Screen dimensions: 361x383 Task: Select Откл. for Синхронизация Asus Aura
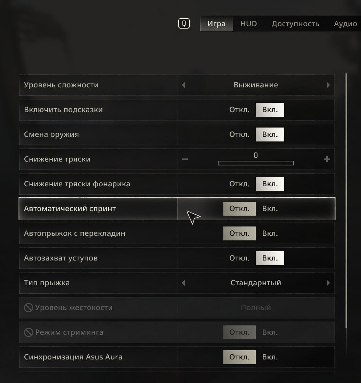tap(239, 357)
